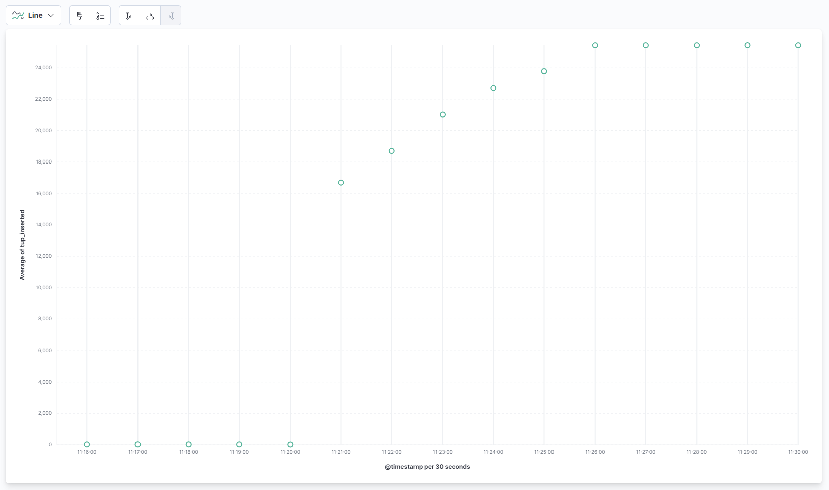Select the data point at 11:16:00
This screenshot has width=829, height=490.
tap(87, 444)
